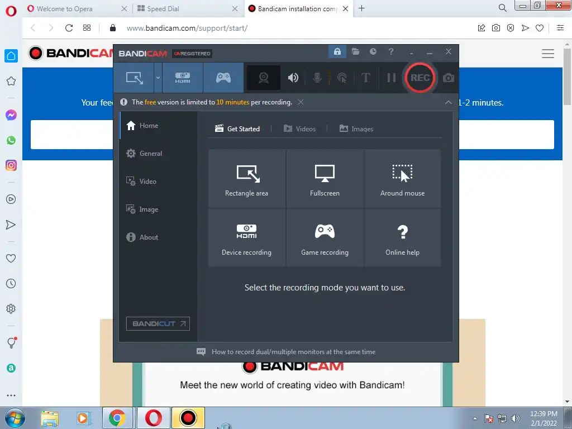The height and width of the screenshot is (429, 572).
Task: Open Opera easy setup menu icon
Action: pyautogui.click(x=560, y=28)
